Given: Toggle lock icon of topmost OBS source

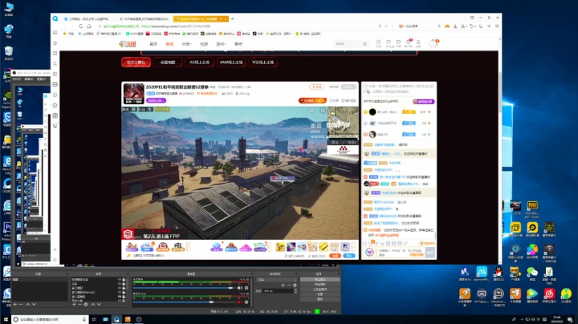Looking at the screenshot, I should [124, 279].
